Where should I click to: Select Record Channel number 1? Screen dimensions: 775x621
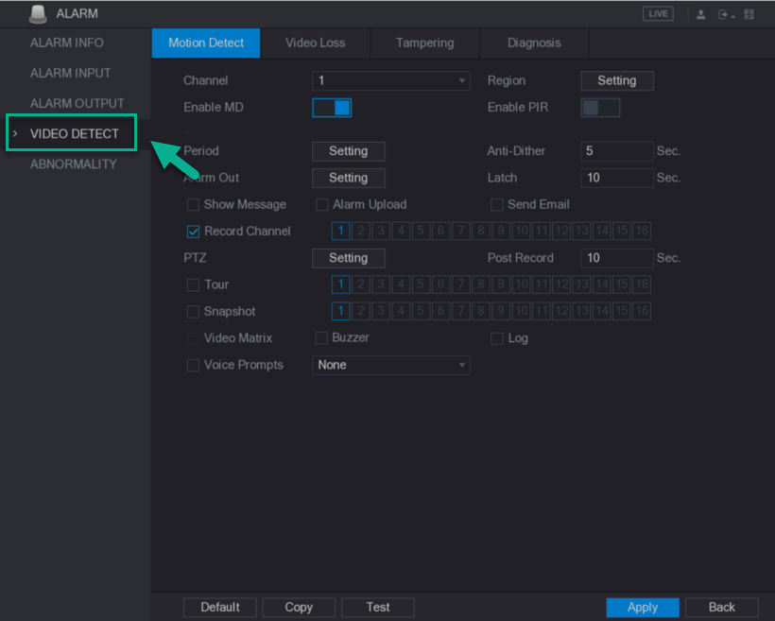(x=340, y=231)
